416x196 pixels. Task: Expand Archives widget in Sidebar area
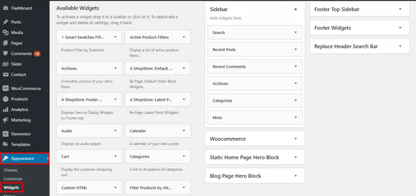coord(295,83)
